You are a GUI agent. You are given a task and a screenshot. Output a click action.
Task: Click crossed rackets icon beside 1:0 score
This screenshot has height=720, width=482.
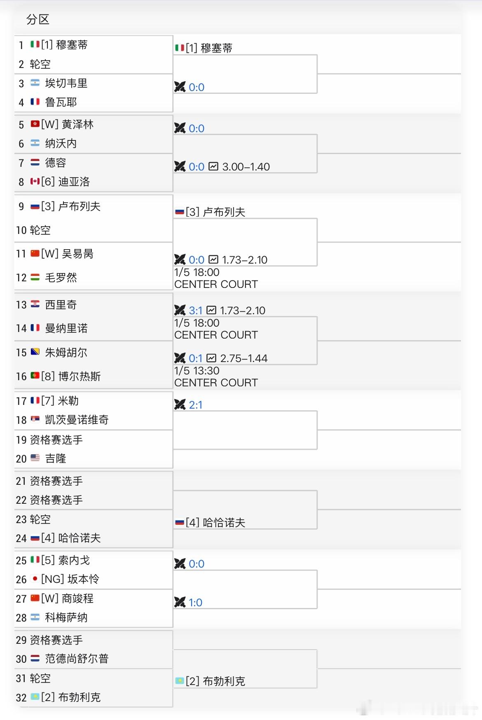(x=180, y=603)
